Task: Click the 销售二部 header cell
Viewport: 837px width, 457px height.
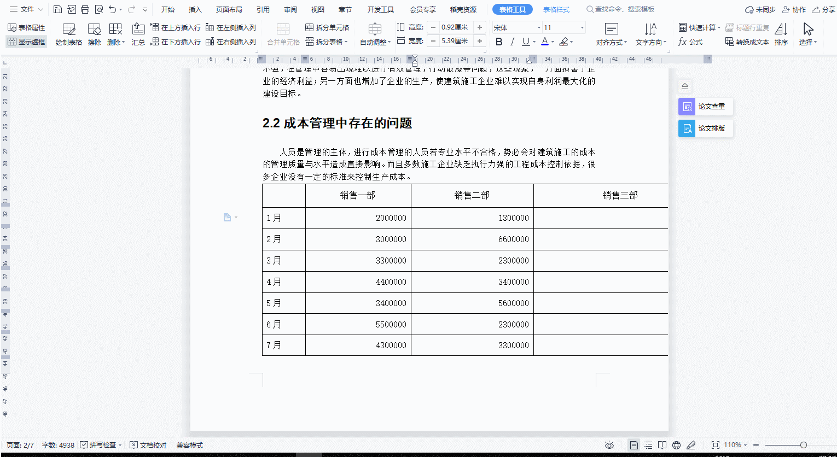Action: [x=472, y=195]
